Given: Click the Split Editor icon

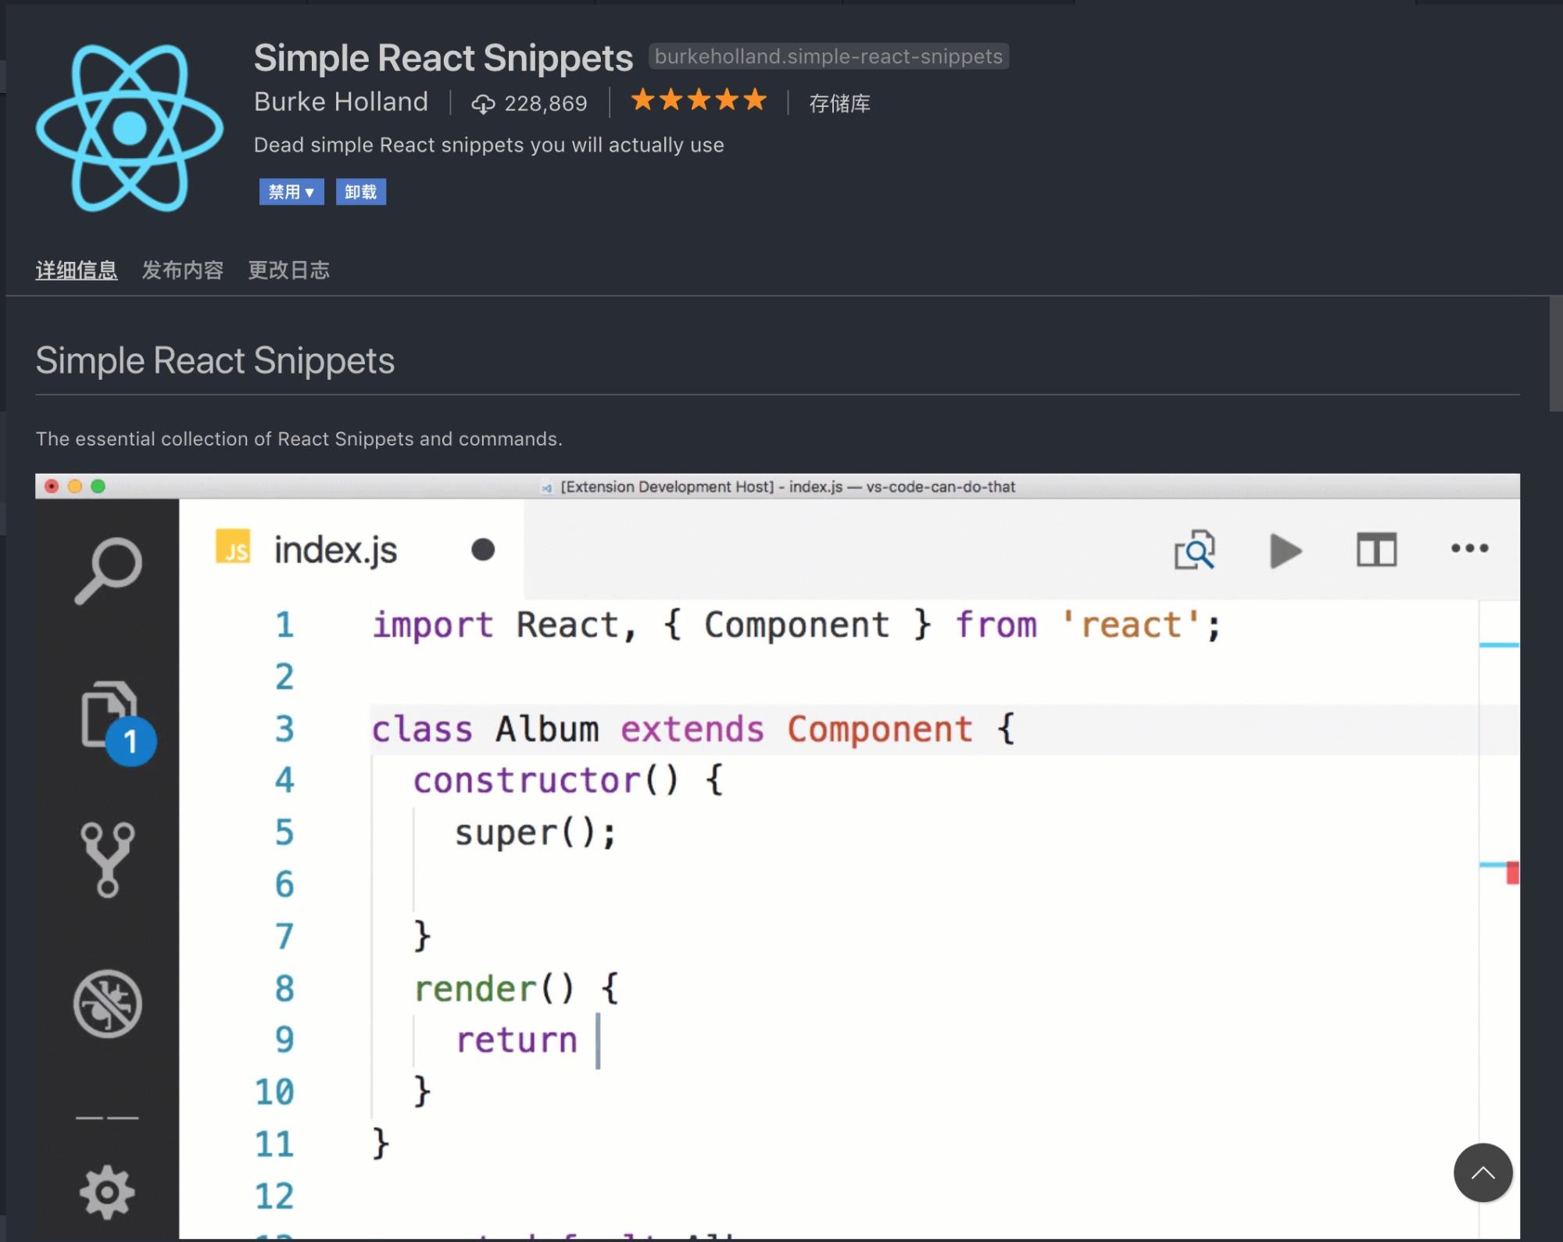Looking at the screenshot, I should click(1376, 550).
